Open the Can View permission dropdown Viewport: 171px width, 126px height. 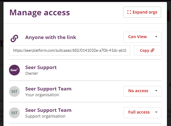(142, 37)
